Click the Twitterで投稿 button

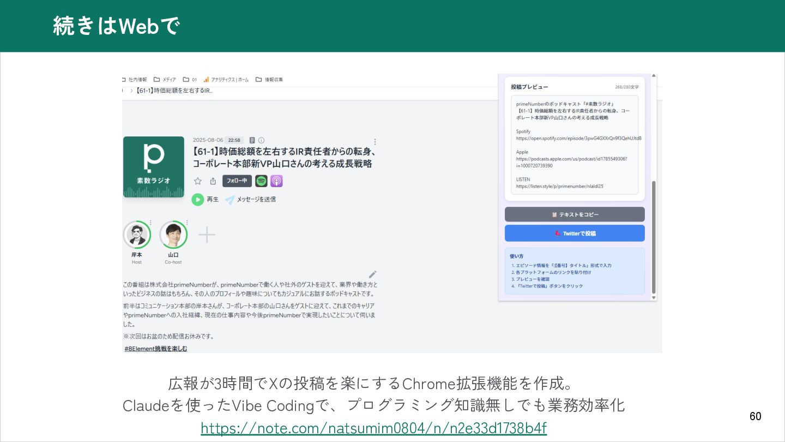pos(575,233)
